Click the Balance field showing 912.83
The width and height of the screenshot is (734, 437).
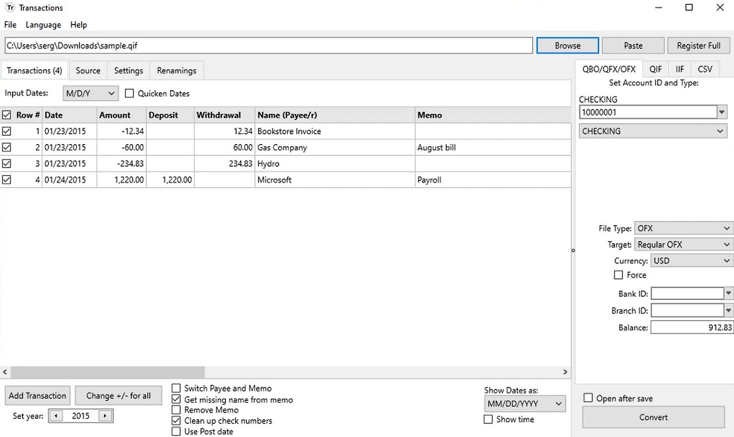click(691, 327)
